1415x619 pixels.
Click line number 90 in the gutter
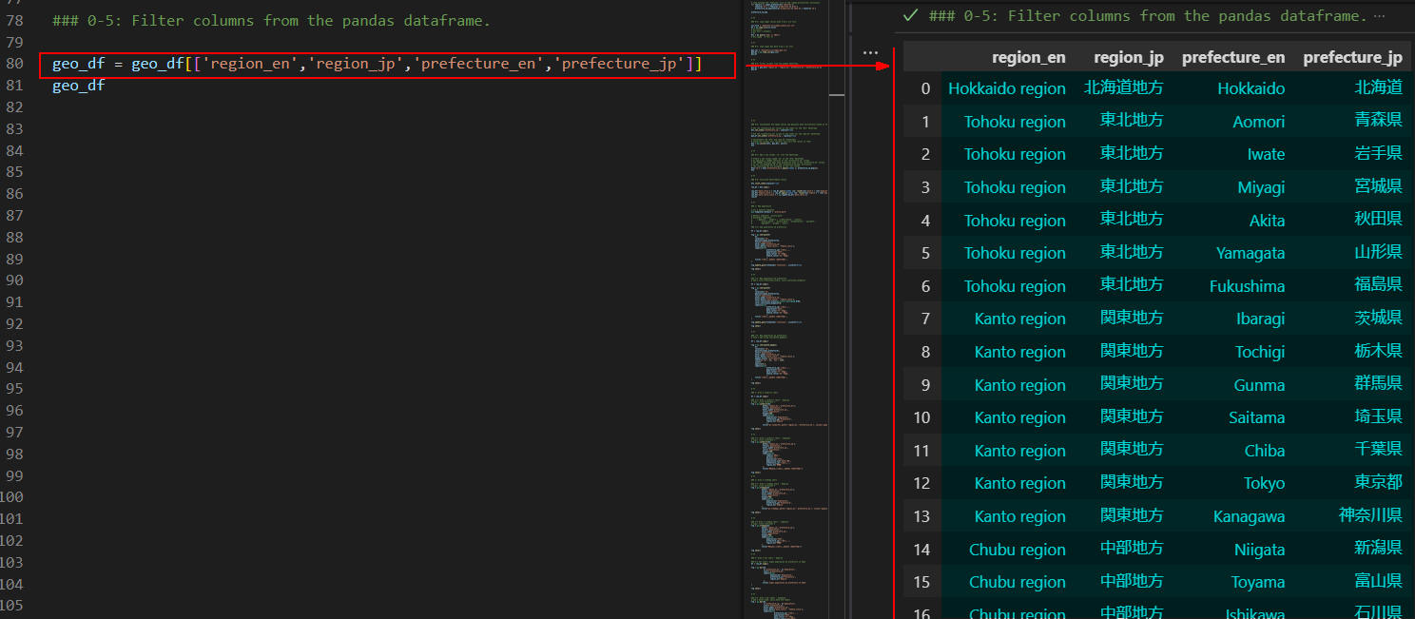pos(14,280)
